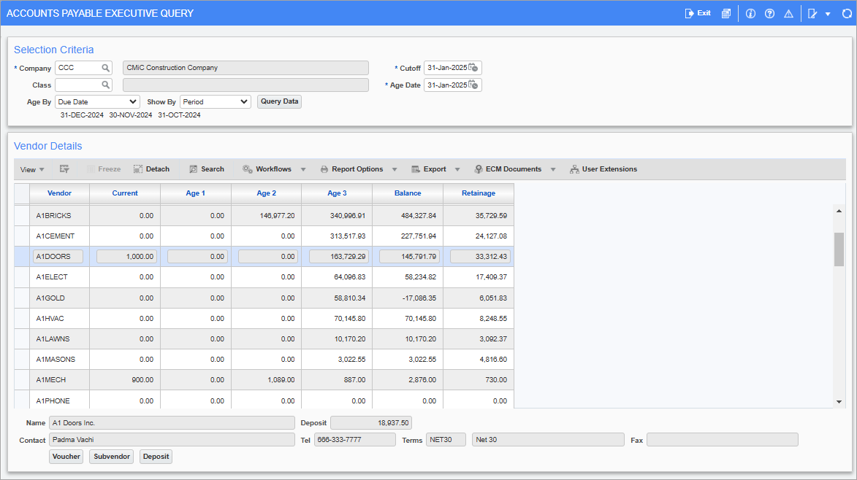This screenshot has width=857, height=480.
Task: Open ECM Documents from the toolbar
Action: coord(514,169)
